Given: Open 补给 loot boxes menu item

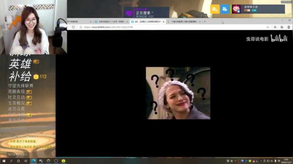Looking at the screenshot, I should [20, 76].
